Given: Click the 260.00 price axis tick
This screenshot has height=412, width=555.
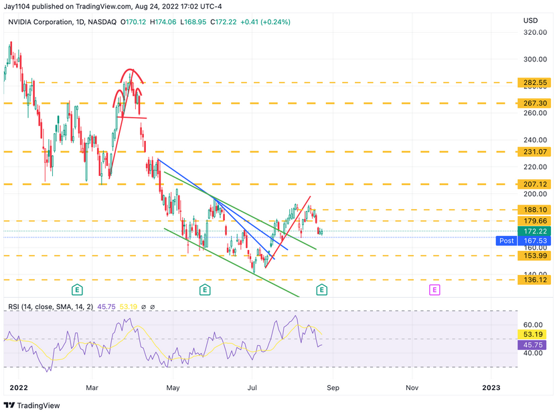Looking at the screenshot, I should [535, 113].
